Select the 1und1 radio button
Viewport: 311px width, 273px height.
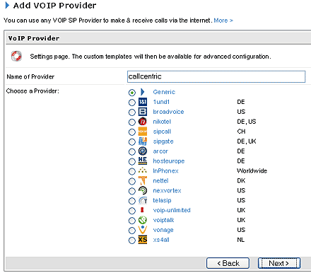(x=132, y=103)
